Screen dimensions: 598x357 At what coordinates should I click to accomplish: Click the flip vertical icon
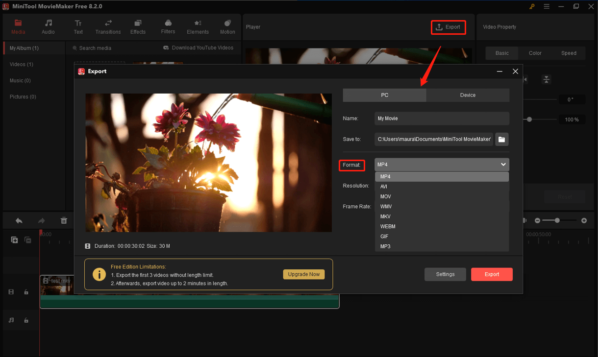click(x=546, y=79)
